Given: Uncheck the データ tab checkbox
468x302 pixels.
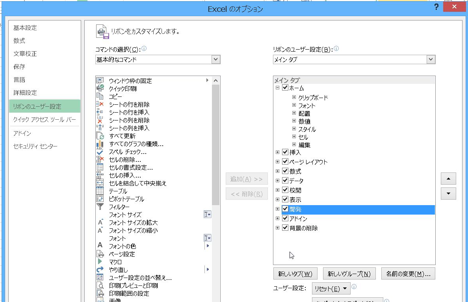Looking at the screenshot, I should pos(285,181).
